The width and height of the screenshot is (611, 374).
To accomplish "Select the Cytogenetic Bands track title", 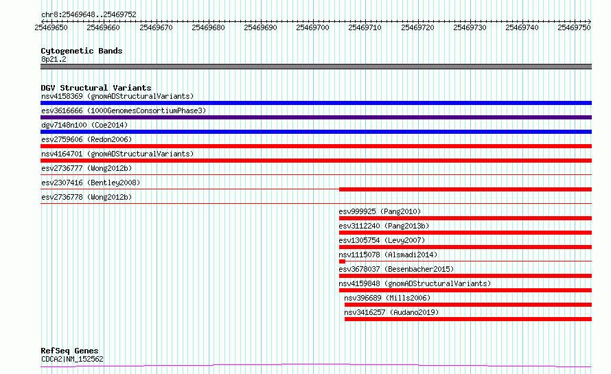I will point(82,51).
